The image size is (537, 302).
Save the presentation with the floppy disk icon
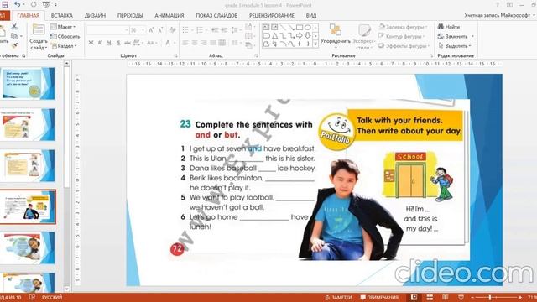5,4
